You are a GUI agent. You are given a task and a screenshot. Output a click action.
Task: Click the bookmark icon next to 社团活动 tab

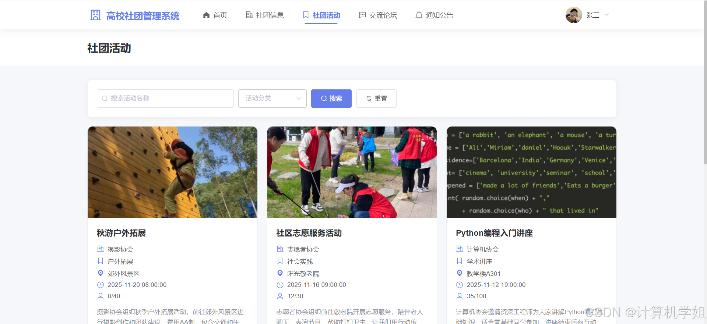click(x=306, y=15)
